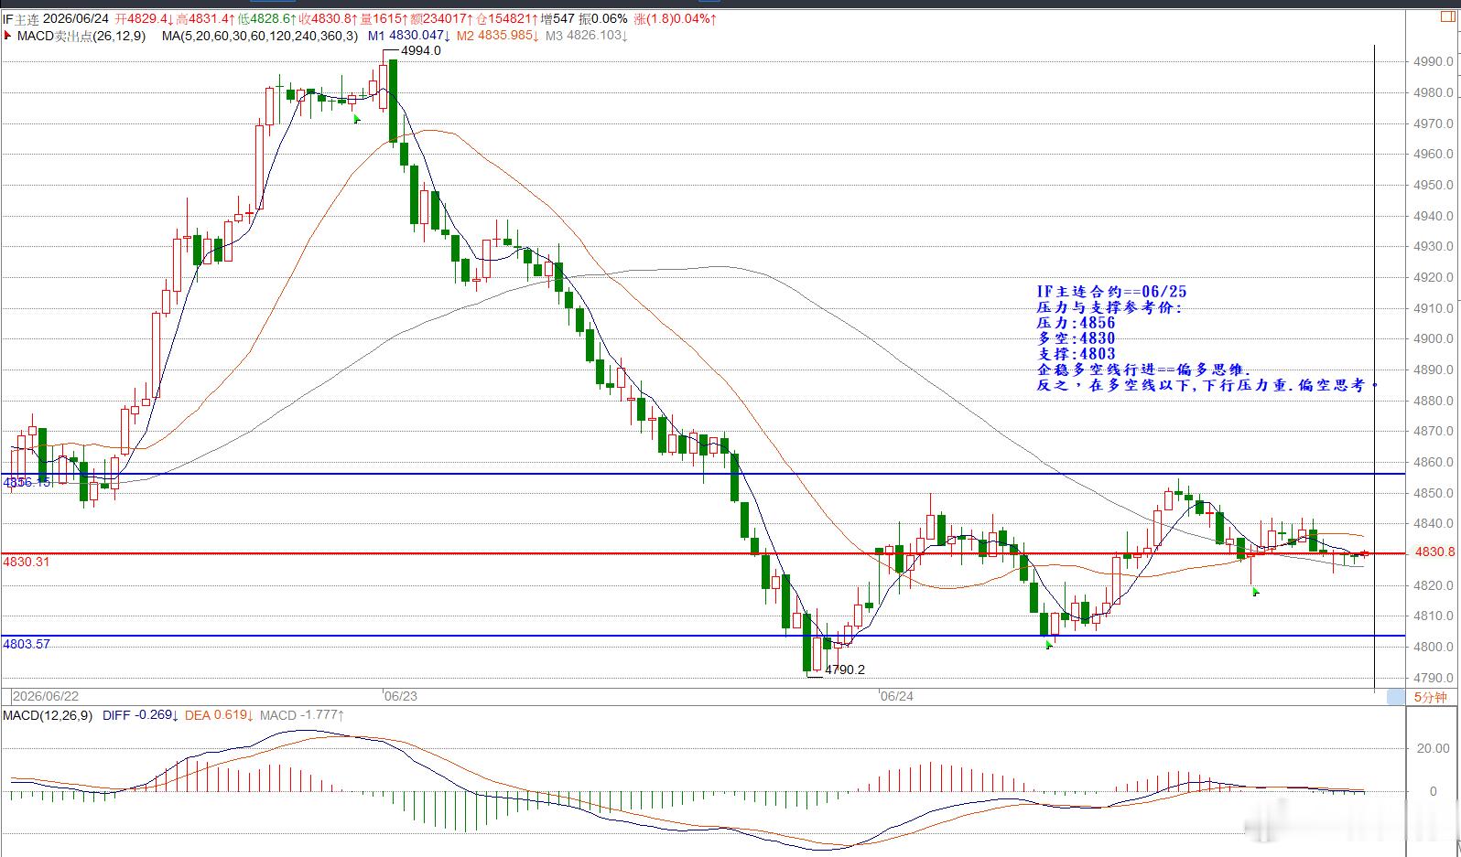
Task: Click the 06/23 date marker
Action: (x=400, y=696)
